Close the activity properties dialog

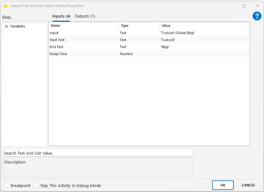(257, 6)
